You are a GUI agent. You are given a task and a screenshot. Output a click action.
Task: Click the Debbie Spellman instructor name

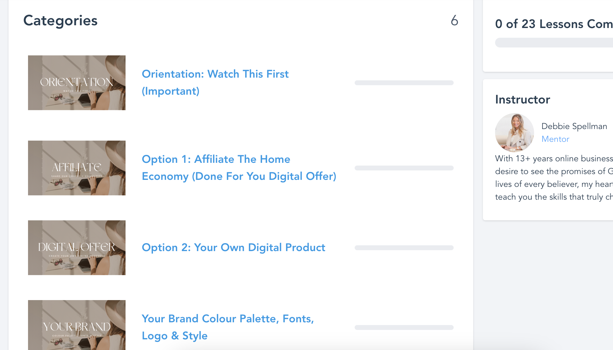[574, 126]
